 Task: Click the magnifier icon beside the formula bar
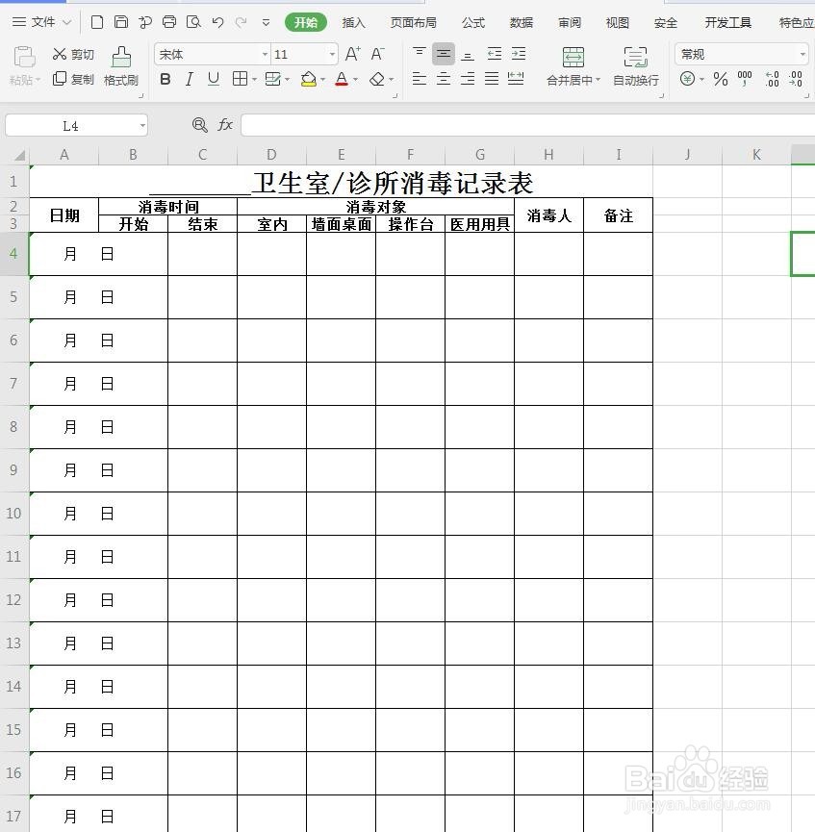pos(199,125)
